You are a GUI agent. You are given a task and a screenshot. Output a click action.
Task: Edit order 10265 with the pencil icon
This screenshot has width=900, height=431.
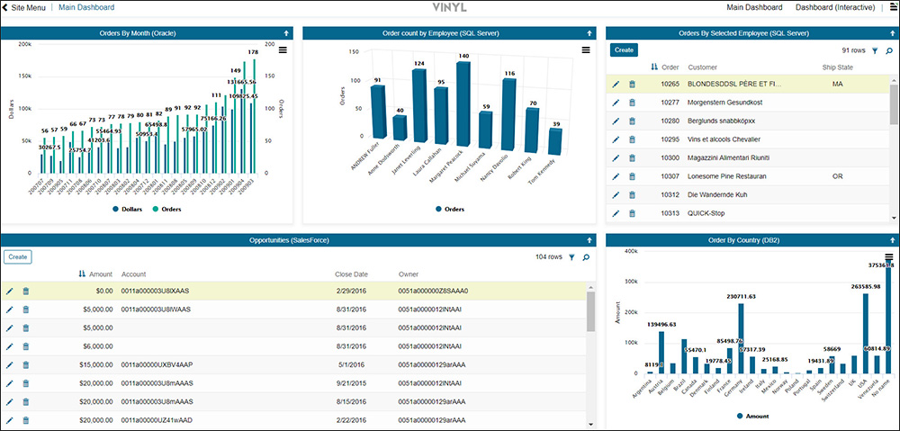(616, 84)
